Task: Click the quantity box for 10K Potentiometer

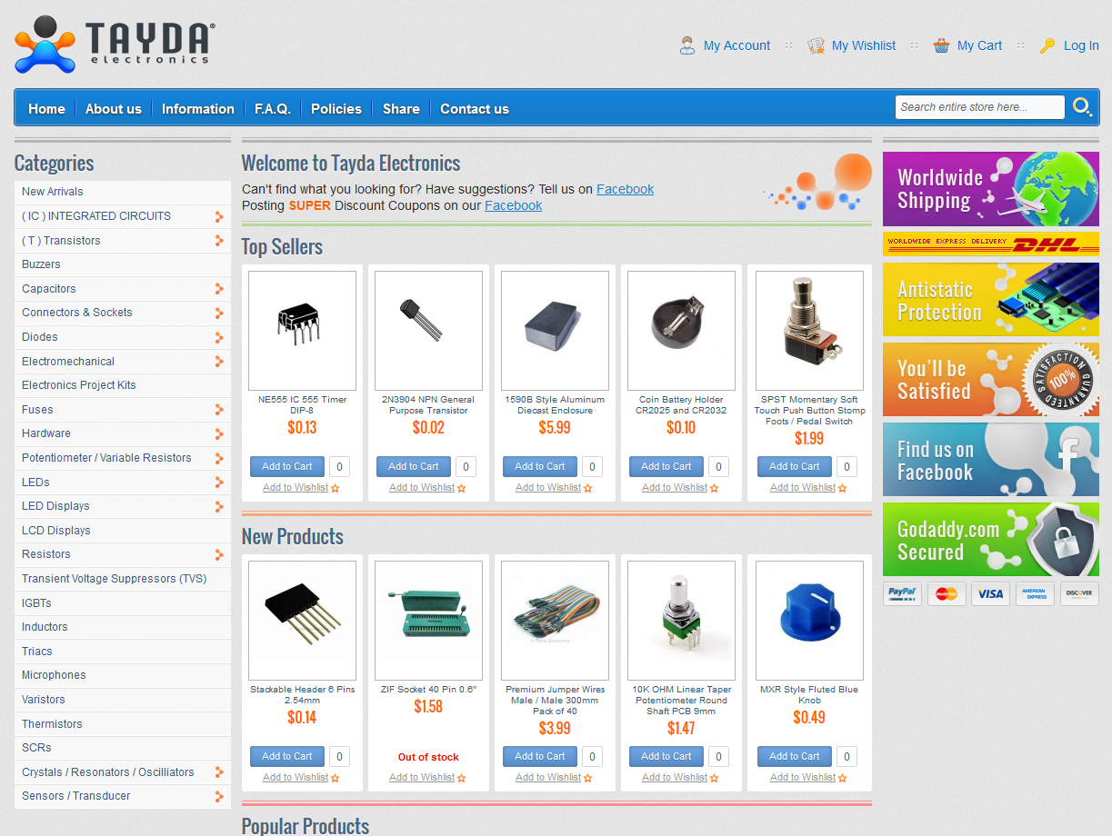Action: coord(718,757)
